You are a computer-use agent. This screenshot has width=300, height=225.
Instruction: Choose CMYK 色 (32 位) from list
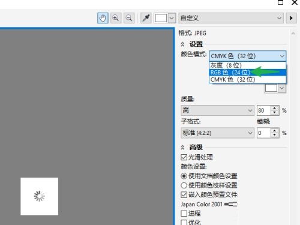[248, 79]
